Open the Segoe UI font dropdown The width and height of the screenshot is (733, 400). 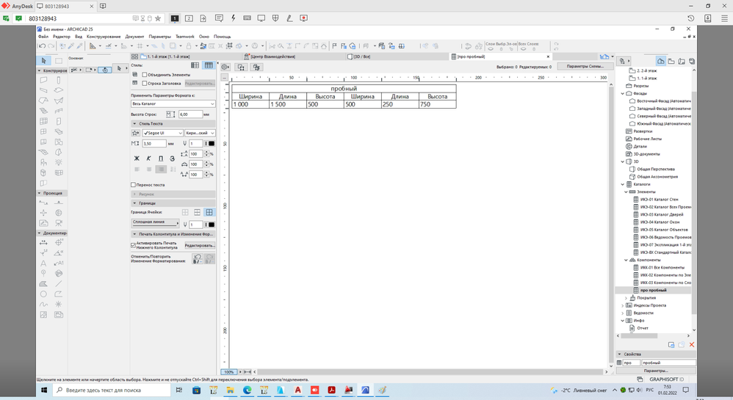click(162, 134)
